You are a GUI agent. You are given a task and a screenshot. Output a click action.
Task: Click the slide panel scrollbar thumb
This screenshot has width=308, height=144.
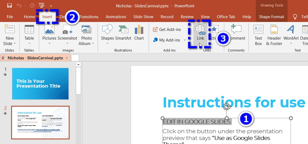pyautogui.click(x=78, y=81)
